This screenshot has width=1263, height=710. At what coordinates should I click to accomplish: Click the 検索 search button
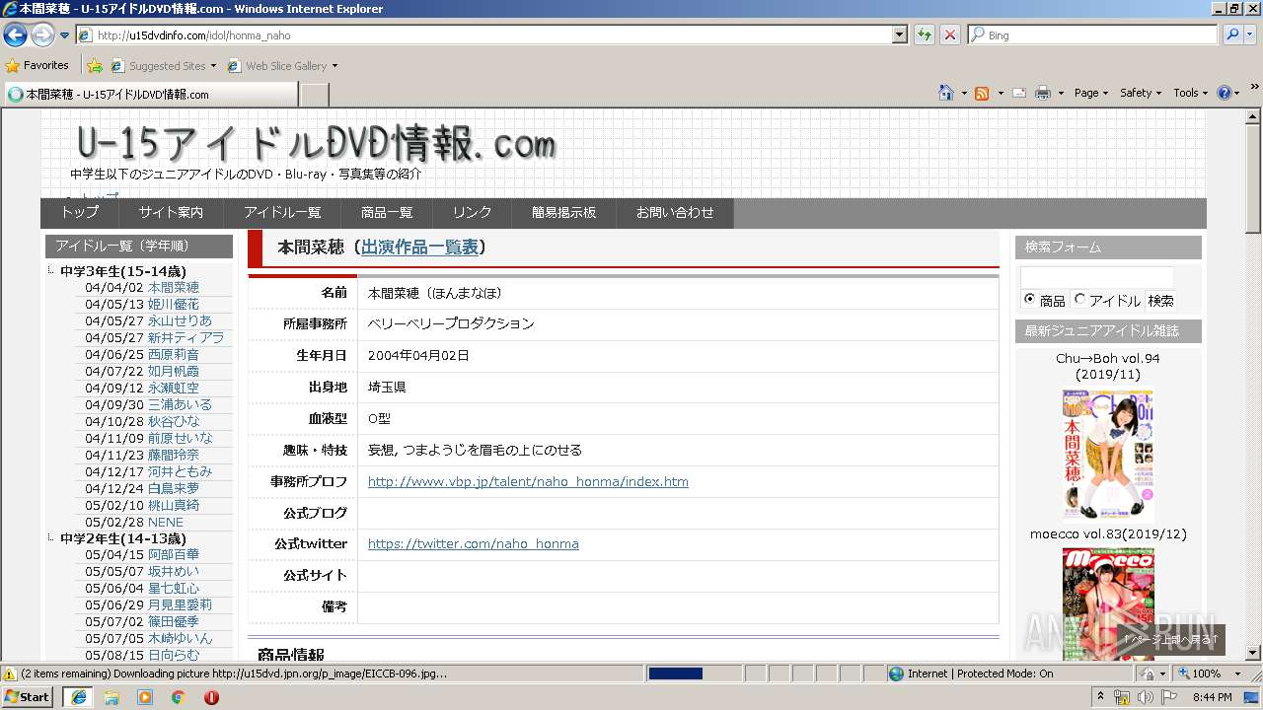tap(1160, 301)
